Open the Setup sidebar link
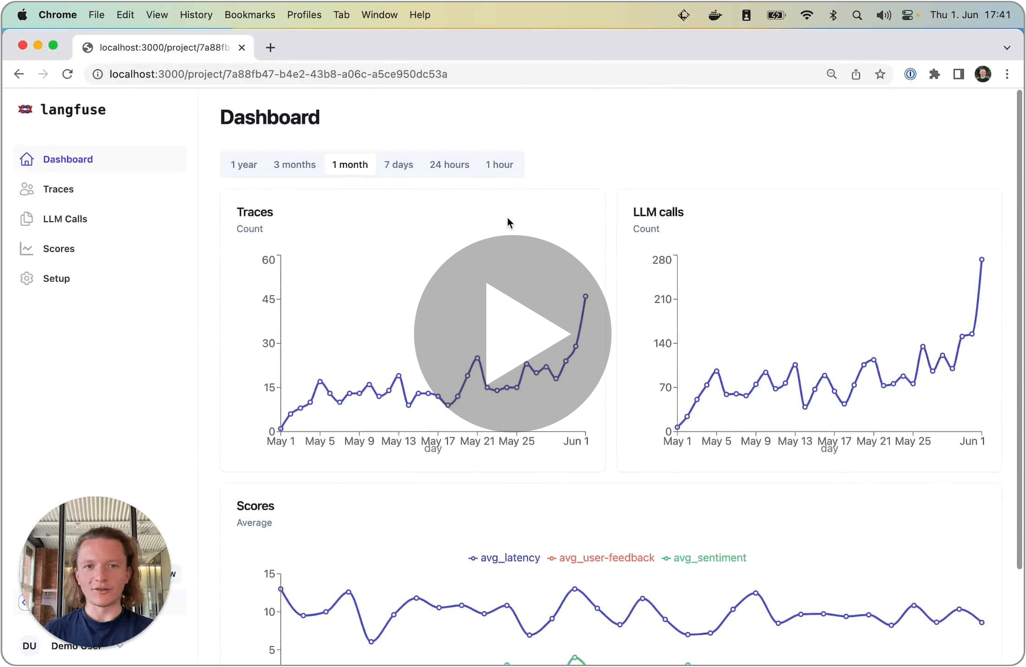 tap(100, 279)
